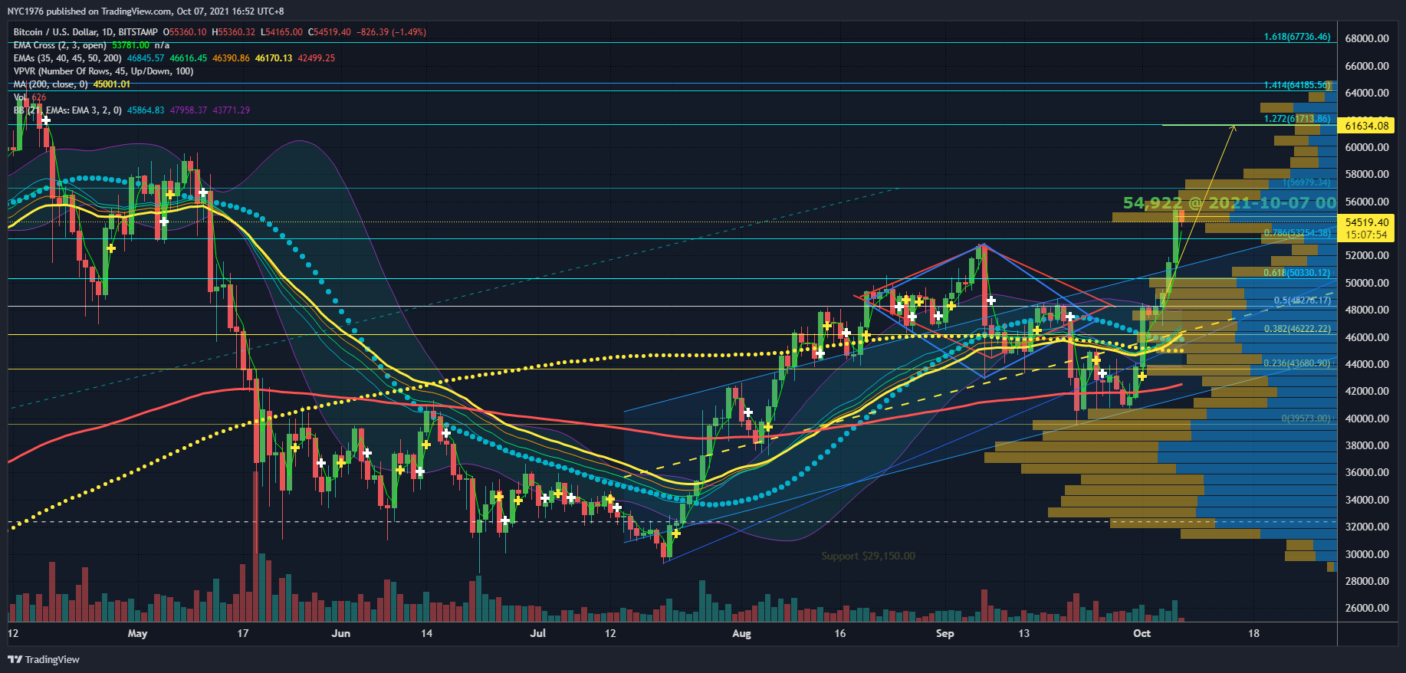Click the VPVR indicator legend line

point(103,71)
